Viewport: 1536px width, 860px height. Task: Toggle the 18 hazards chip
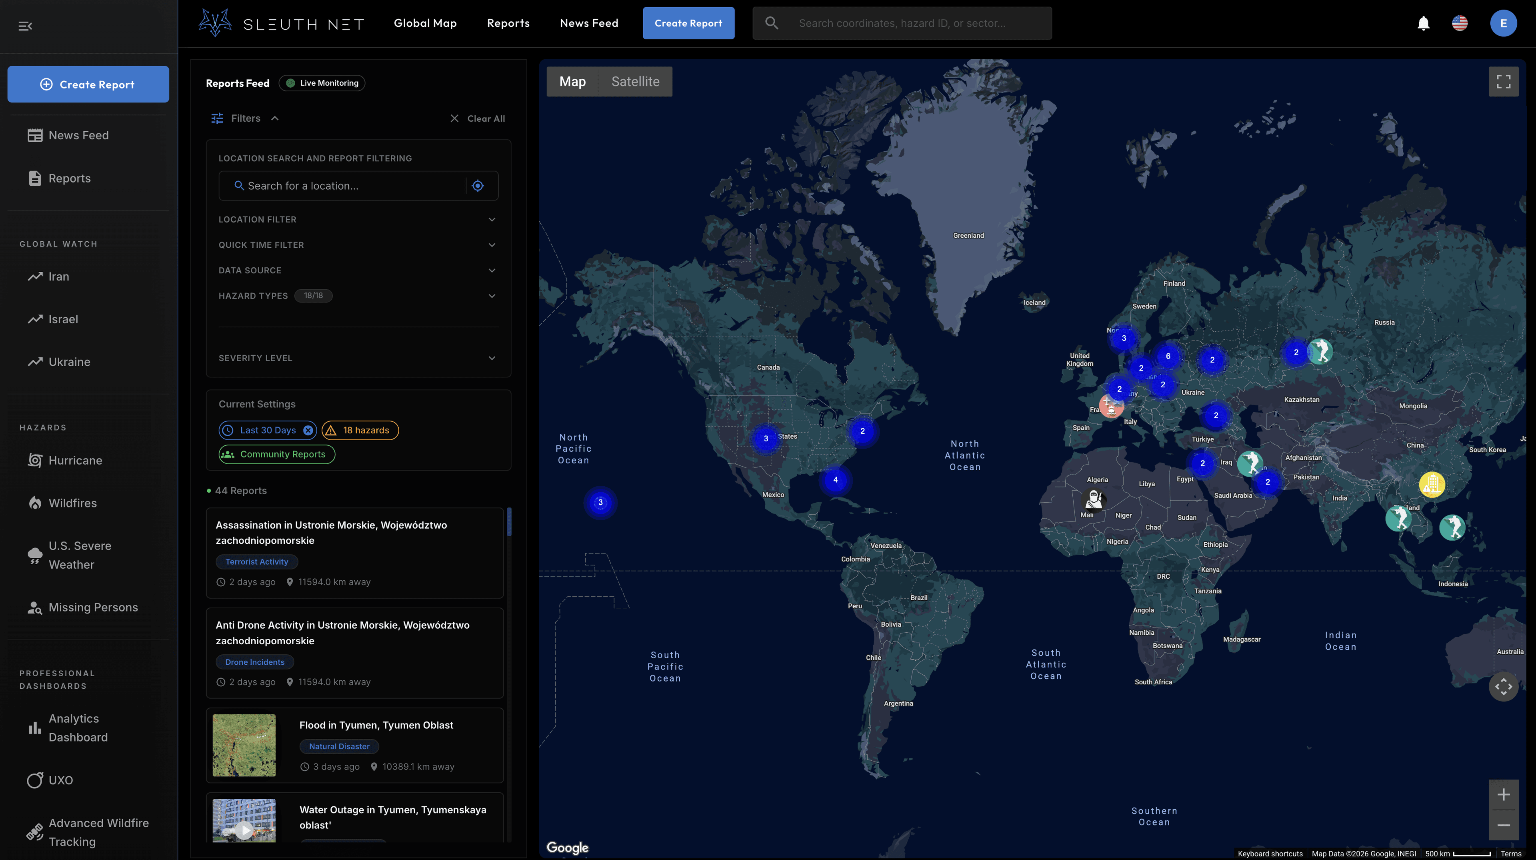click(x=360, y=430)
